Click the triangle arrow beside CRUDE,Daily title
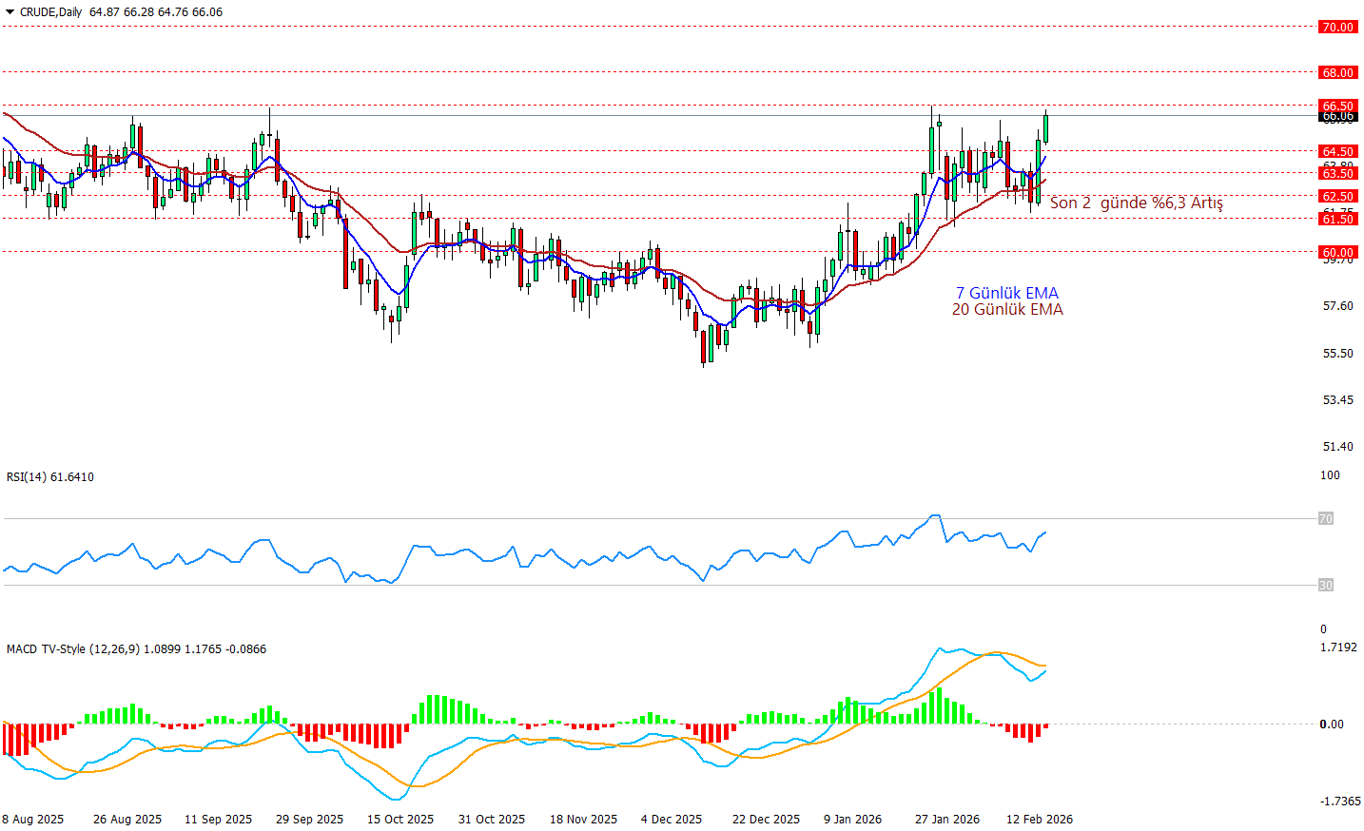 10,12
